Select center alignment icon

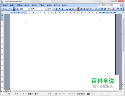[81, 9]
